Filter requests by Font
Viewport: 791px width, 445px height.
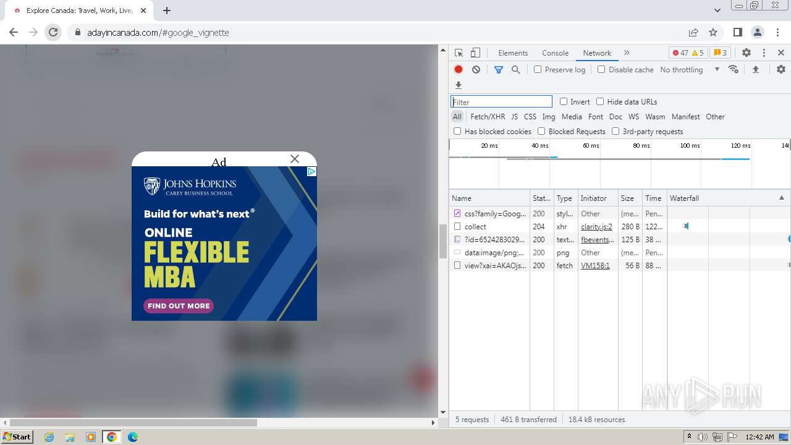point(596,116)
